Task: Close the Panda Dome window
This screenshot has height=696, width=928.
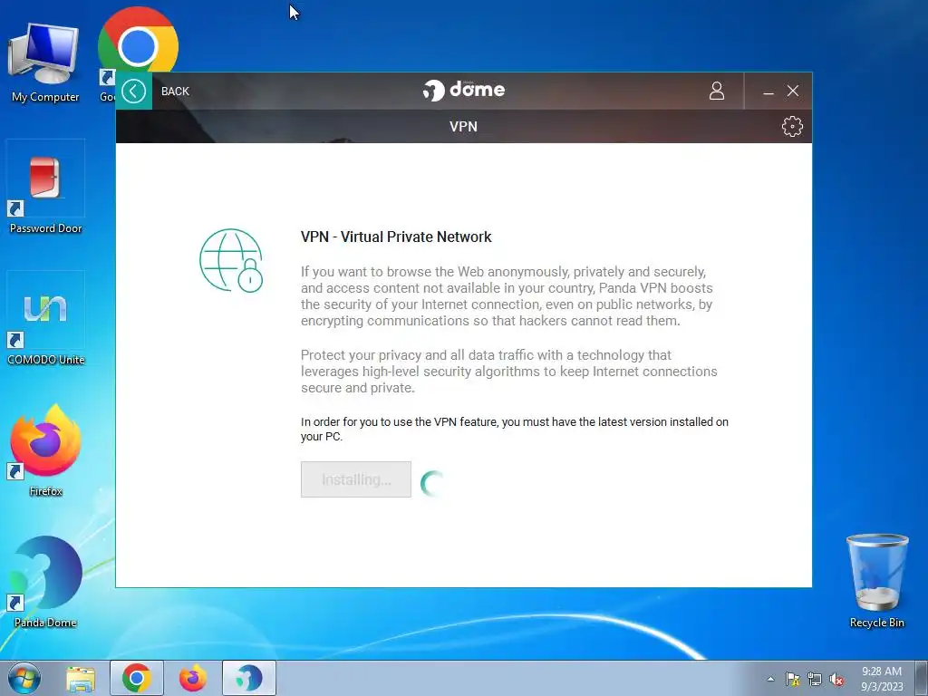Action: [793, 91]
